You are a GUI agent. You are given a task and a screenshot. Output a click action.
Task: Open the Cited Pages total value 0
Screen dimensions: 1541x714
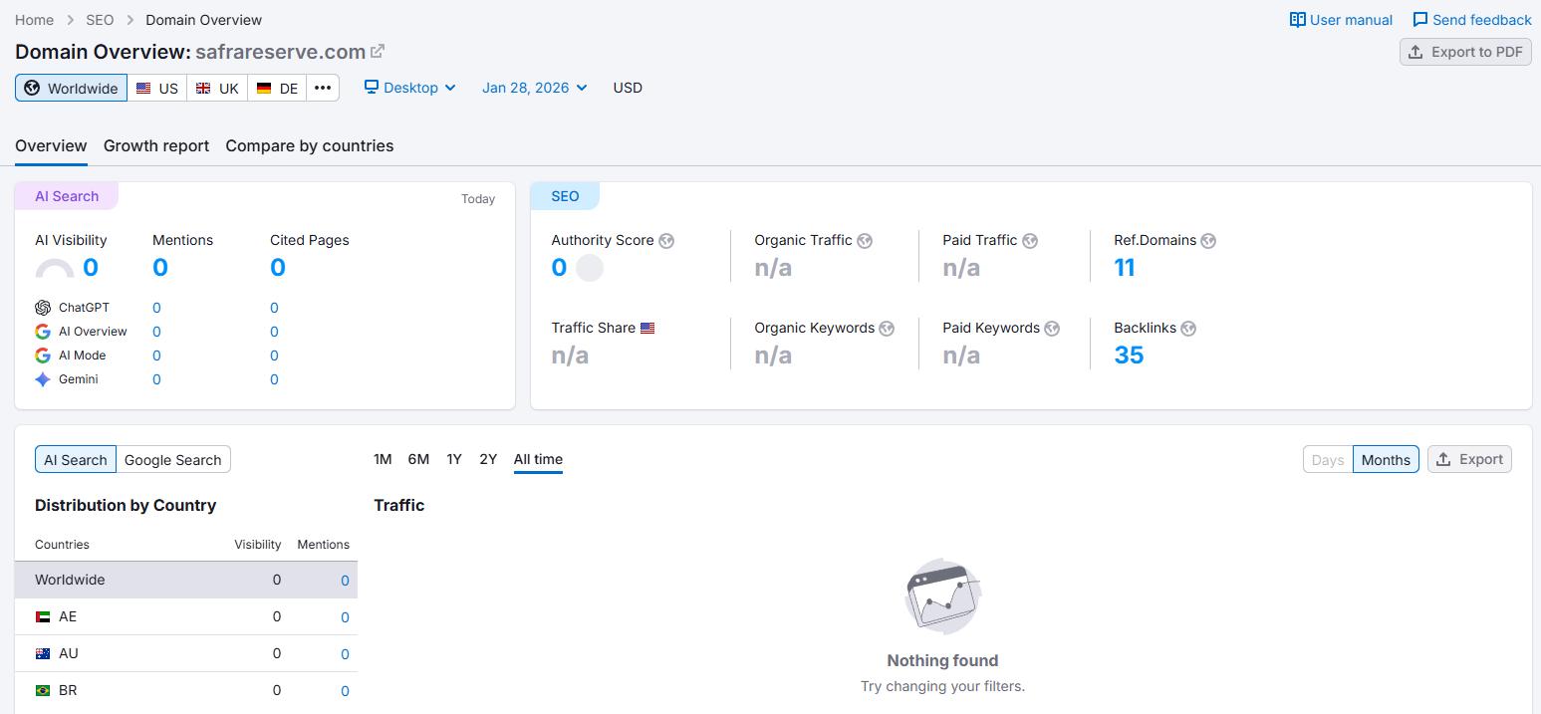coord(278,268)
